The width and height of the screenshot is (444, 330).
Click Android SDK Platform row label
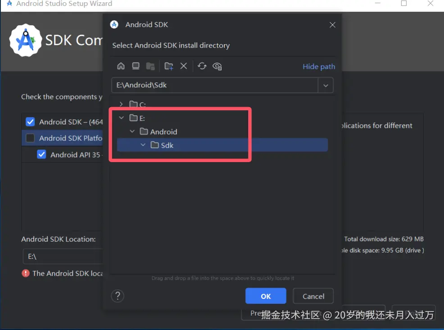(71, 138)
